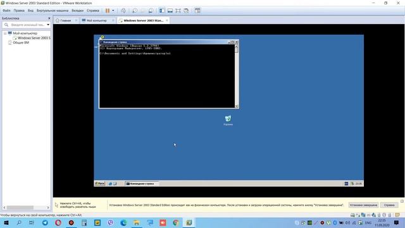Screen dimensions: 405x228
Task: Close the installation notification bar
Action: click(x=402, y=201)
